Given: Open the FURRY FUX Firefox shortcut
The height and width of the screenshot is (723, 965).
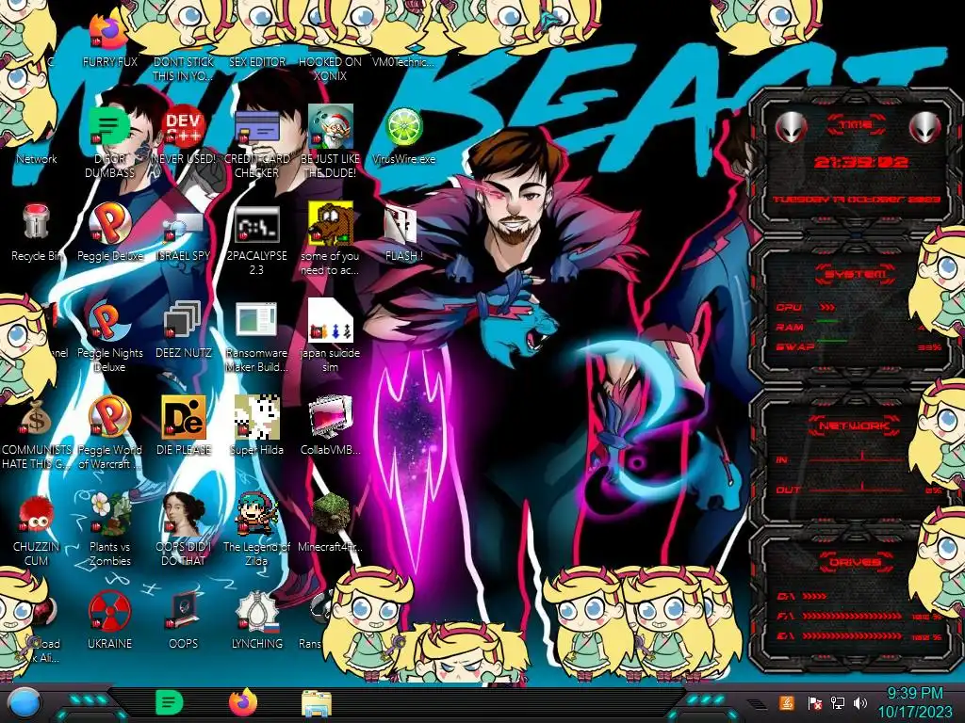Looking at the screenshot, I should (x=109, y=34).
